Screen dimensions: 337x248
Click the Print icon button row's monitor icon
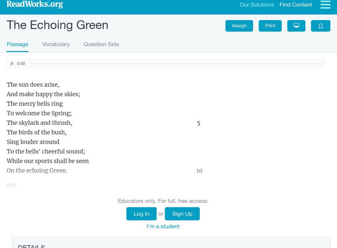click(296, 26)
